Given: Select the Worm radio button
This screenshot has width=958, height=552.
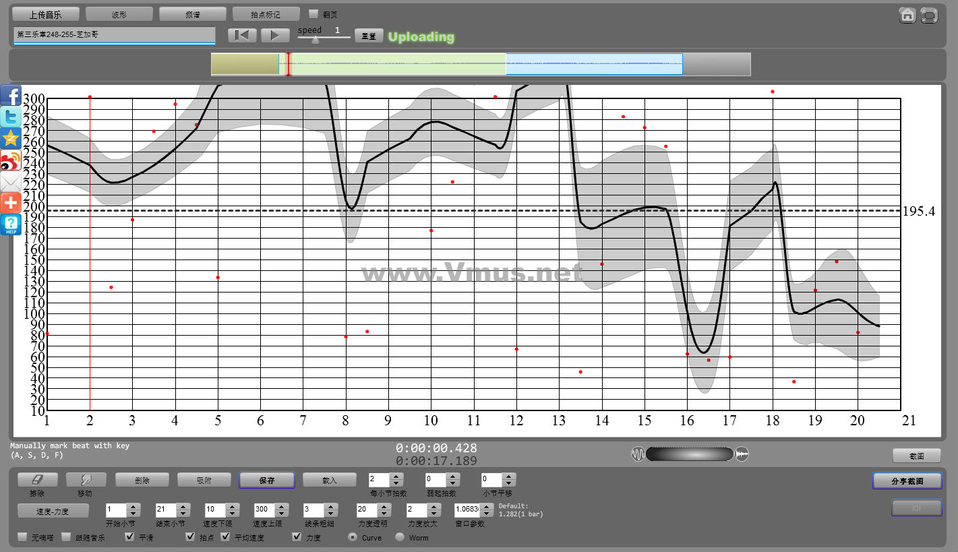Looking at the screenshot, I should coord(400,537).
